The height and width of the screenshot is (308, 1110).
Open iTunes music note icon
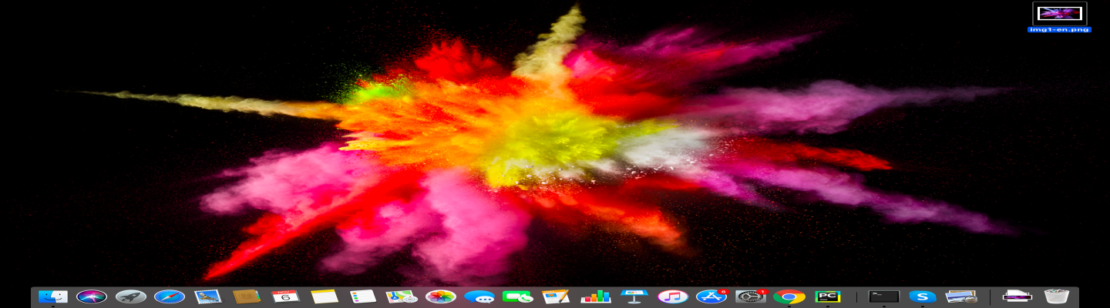(673, 296)
